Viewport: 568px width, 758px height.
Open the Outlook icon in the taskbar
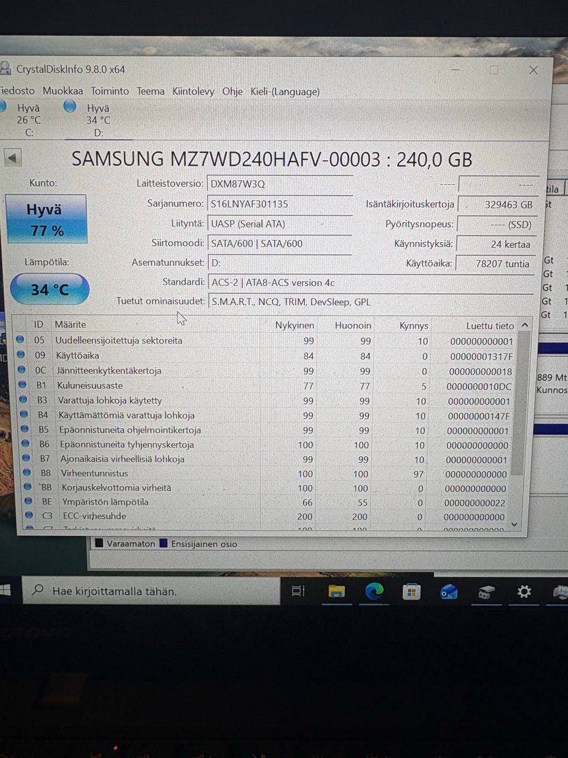point(448,591)
